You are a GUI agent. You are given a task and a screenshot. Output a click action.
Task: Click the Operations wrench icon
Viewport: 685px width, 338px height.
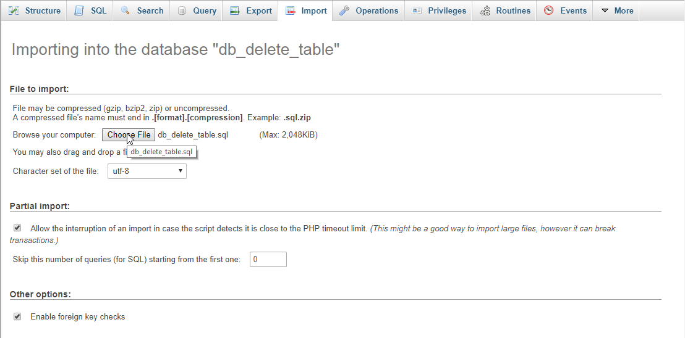click(x=344, y=10)
